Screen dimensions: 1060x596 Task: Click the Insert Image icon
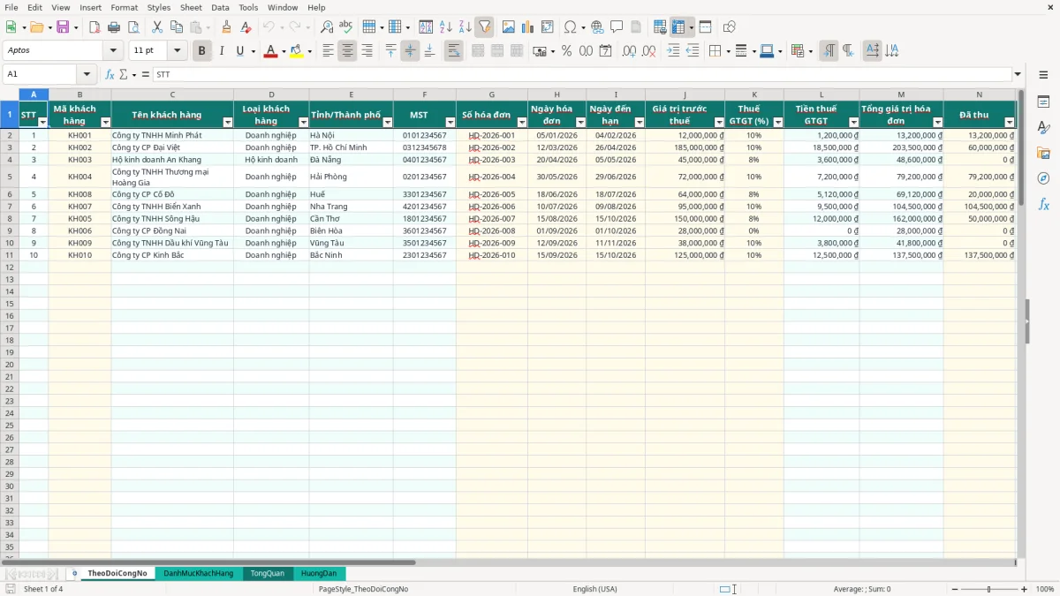pyautogui.click(x=510, y=27)
